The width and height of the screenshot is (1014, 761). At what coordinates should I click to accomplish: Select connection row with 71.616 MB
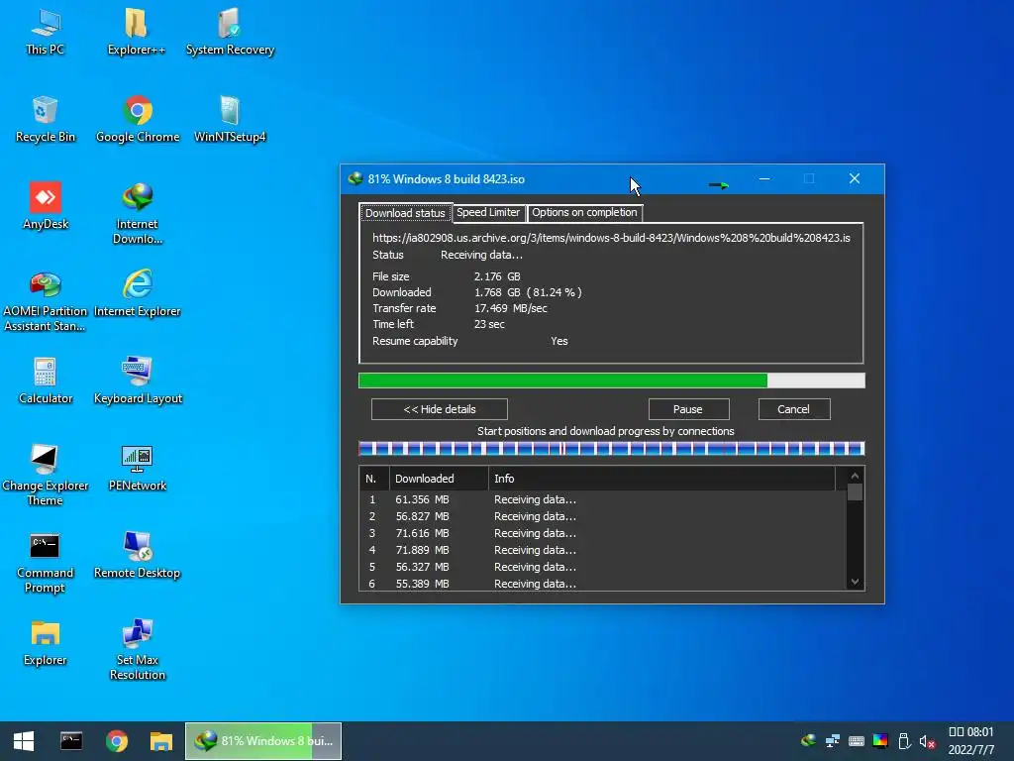coord(603,533)
